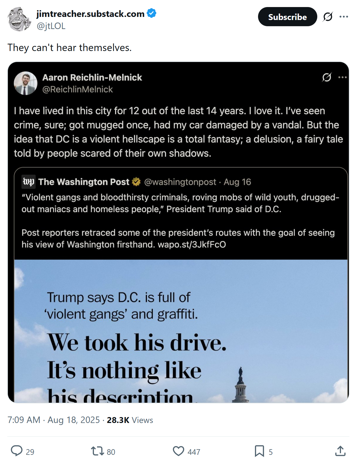Like the post with heart icon

(178, 451)
